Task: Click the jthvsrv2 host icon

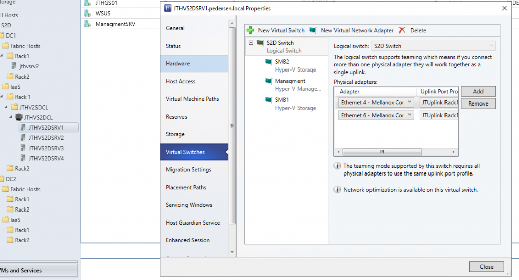Action: click(x=14, y=66)
